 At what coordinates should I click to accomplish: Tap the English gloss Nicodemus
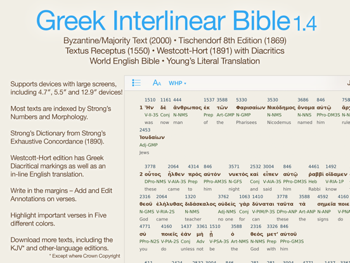coord(279,123)
